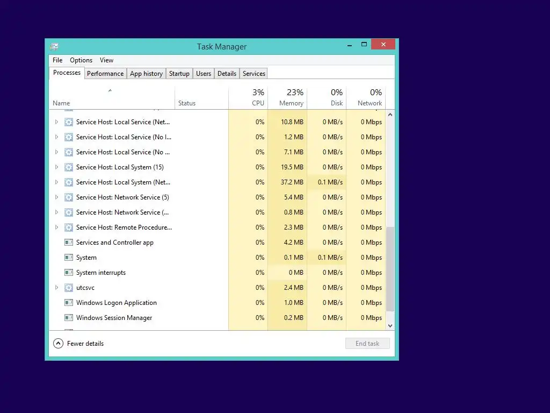Minimize the Task Manager window
The height and width of the screenshot is (413, 550).
click(349, 45)
